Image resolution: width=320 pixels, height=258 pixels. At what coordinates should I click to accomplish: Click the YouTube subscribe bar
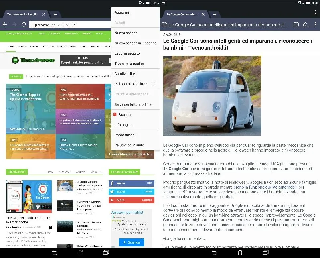coord(132,200)
